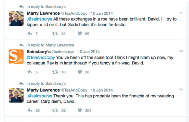Like Marty's tweet with 59 likes
The height and width of the screenshot is (122, 189).
tap(80, 34)
